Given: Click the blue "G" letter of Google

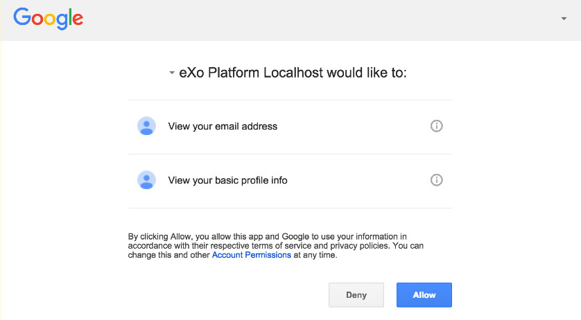Looking at the screenshot, I should coord(22,17).
